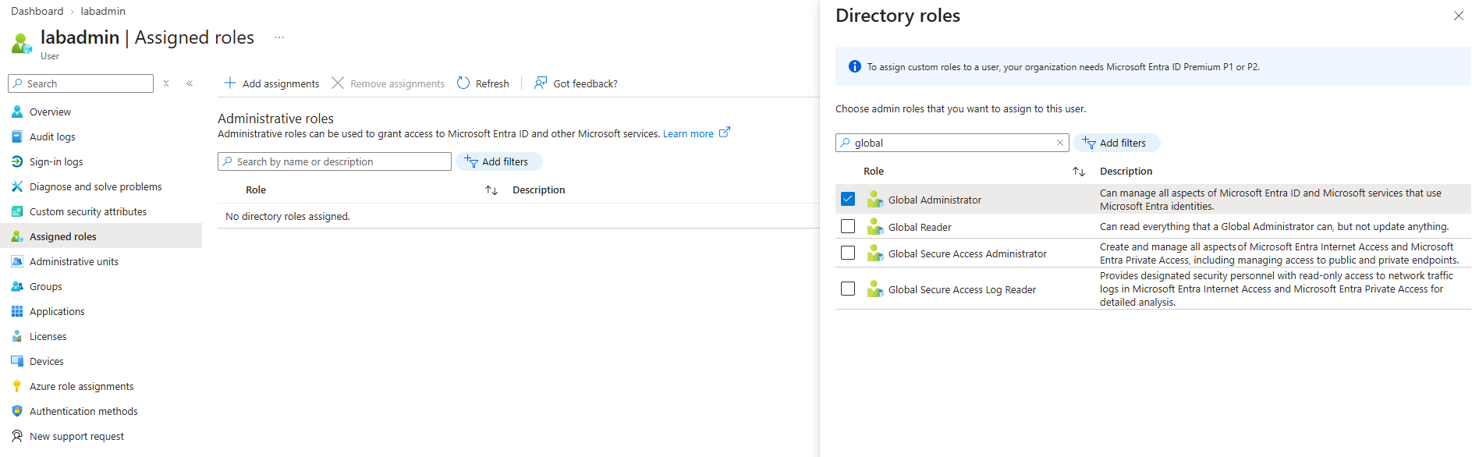Check the Global Secure Access Log Reader checkbox
Image resolution: width=1472 pixels, height=457 pixels.
coord(848,289)
